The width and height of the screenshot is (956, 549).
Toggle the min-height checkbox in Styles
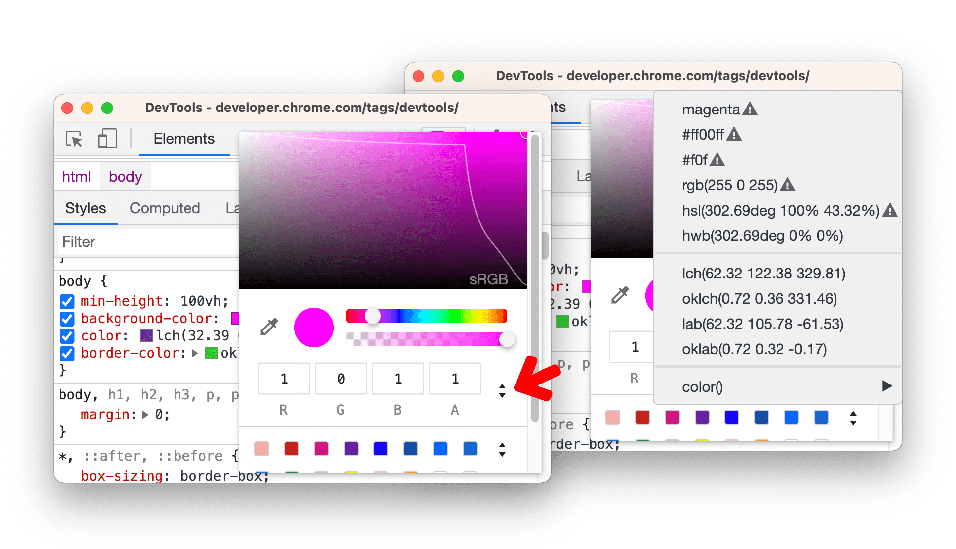68,303
